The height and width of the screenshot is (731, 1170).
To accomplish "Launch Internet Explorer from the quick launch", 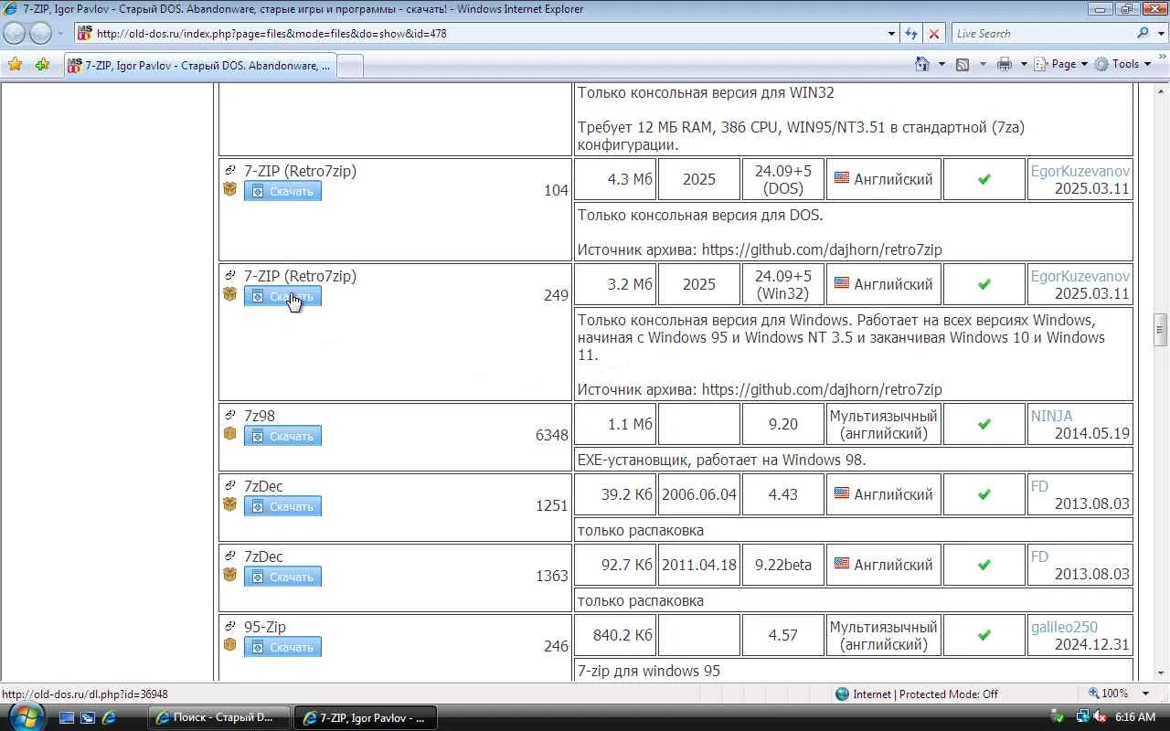I will (x=109, y=718).
